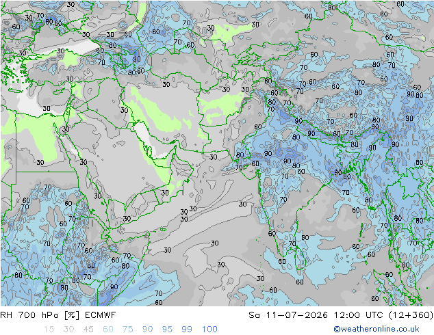Click legend value 99
434x335 pixels.
(187, 330)
